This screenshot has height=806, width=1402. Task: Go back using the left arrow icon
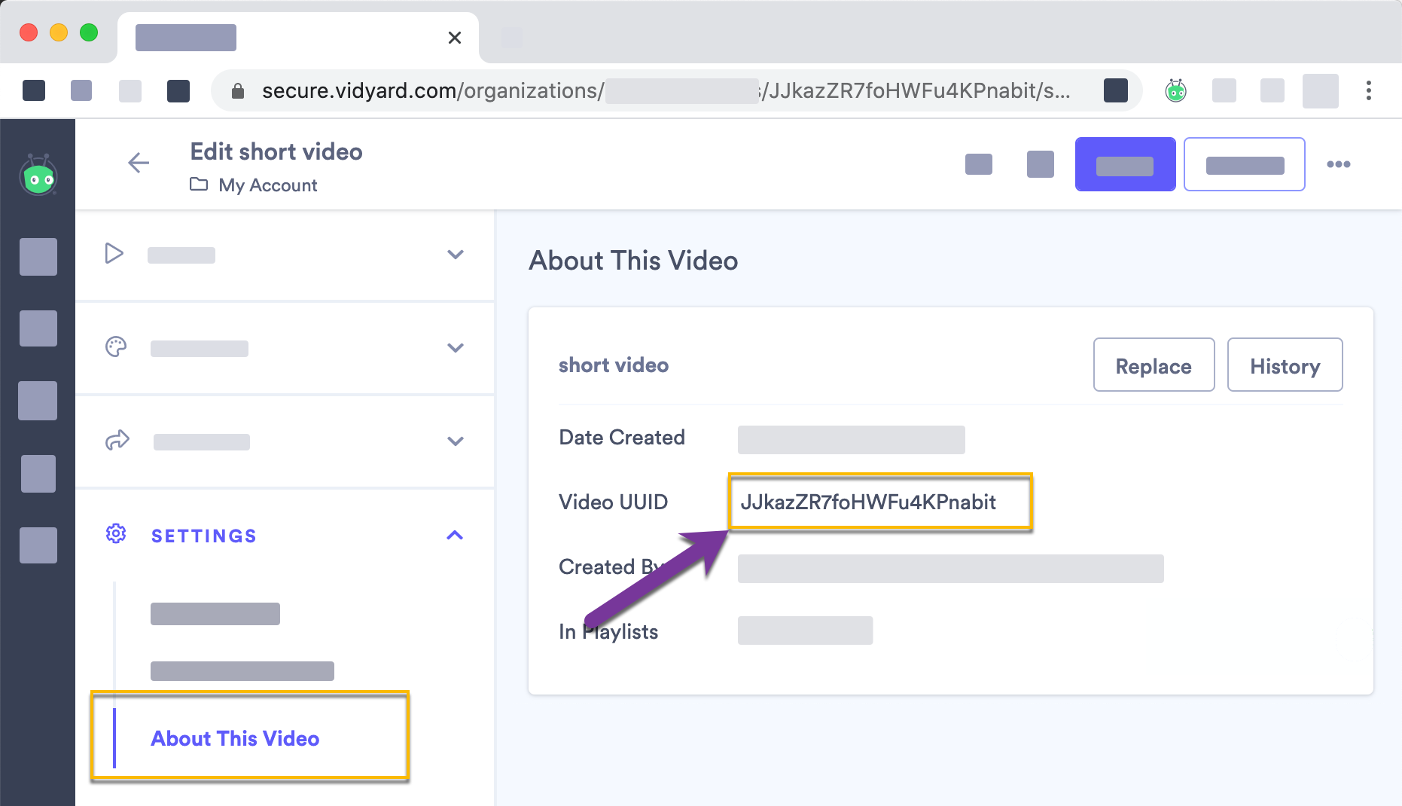(139, 163)
